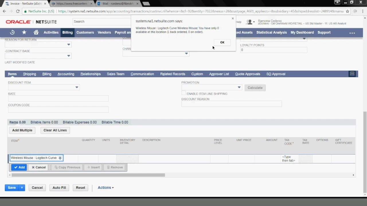Open the Sales Team subtab

[116, 74]
